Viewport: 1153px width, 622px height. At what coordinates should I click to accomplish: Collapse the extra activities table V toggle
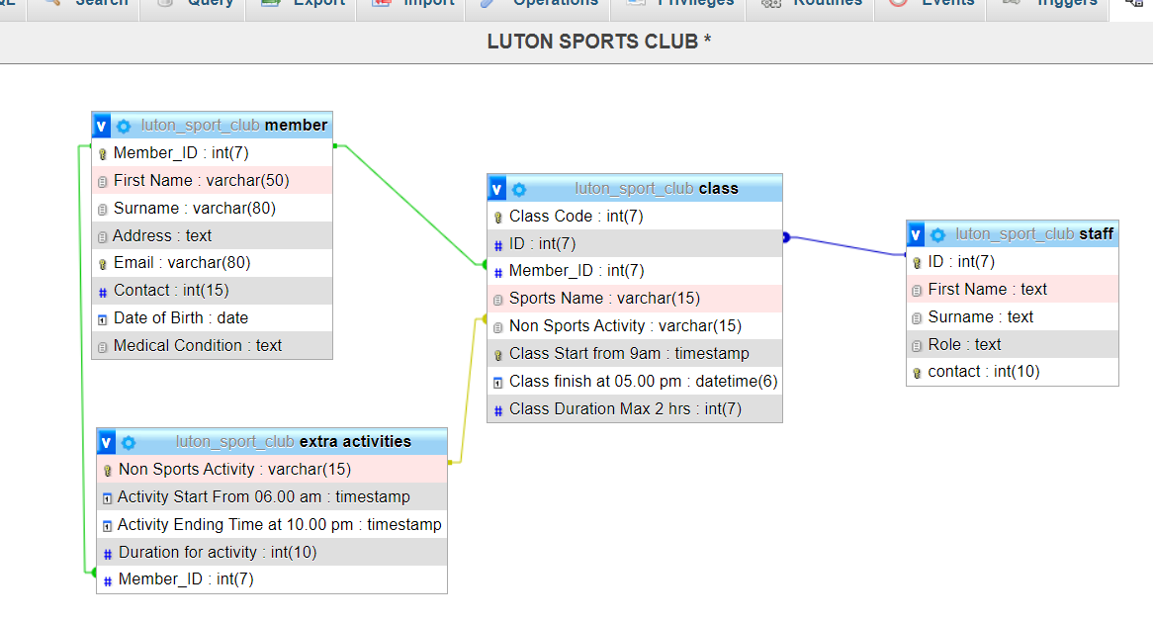pos(106,442)
